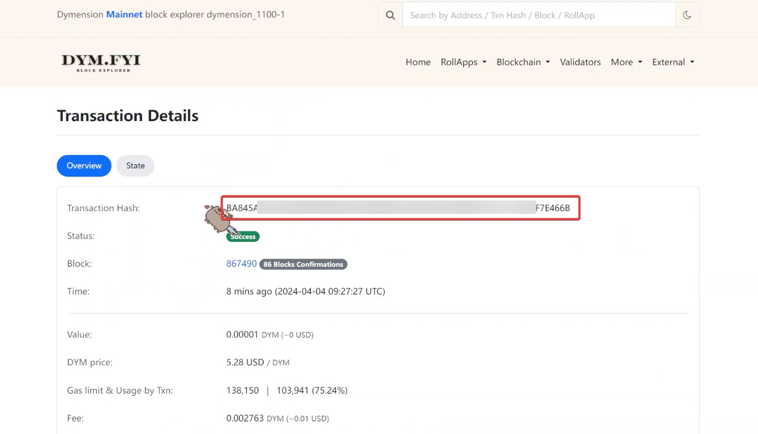The width and height of the screenshot is (758, 434).
Task: Click the highlighted transaction hash value
Action: [398, 208]
